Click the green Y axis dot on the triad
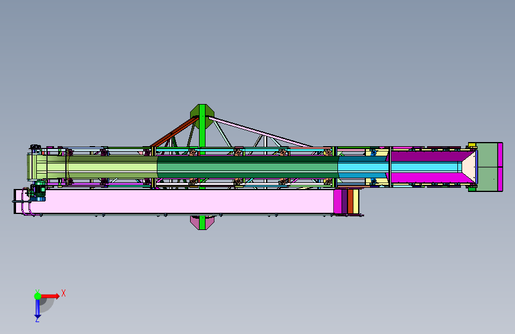 point(38,296)
